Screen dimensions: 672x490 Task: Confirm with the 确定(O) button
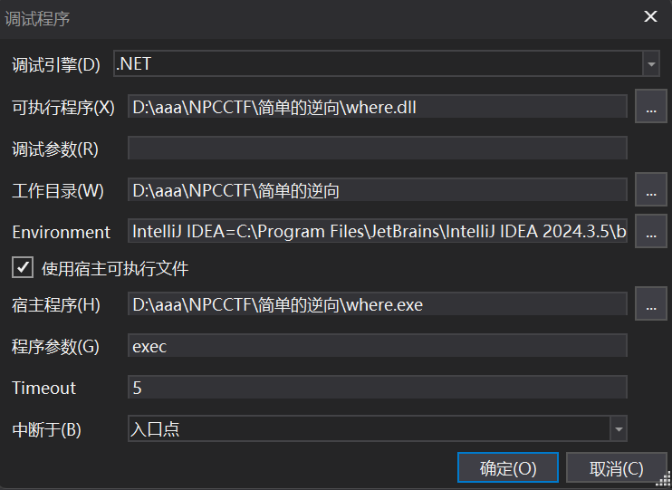click(x=508, y=468)
